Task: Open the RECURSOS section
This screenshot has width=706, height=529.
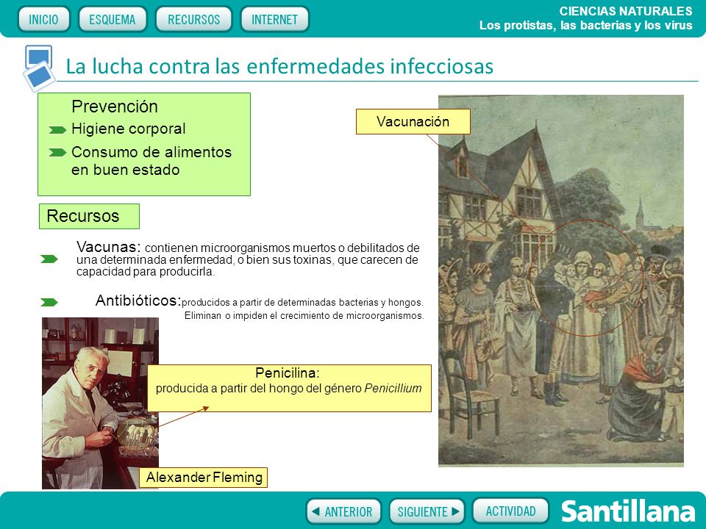Action: (x=193, y=19)
